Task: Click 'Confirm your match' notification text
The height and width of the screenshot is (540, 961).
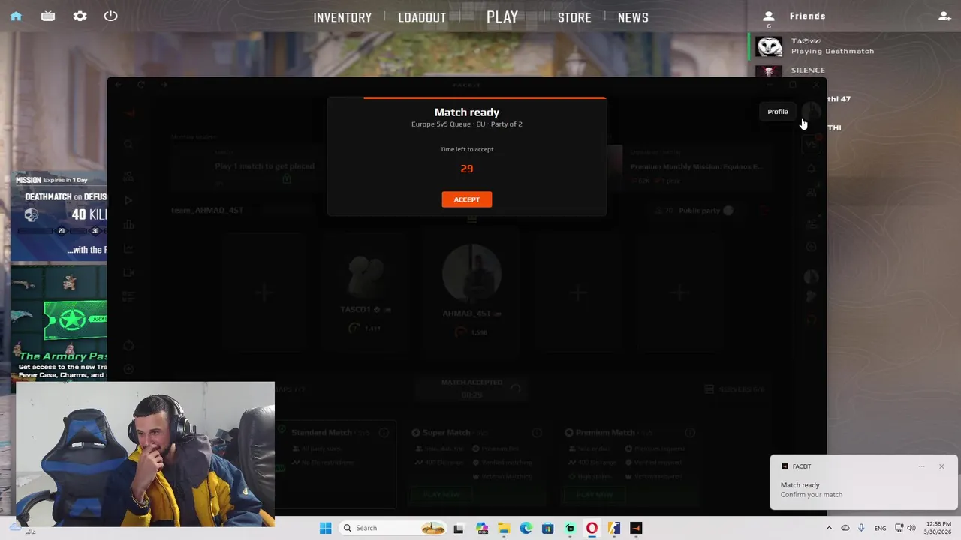Action: pos(811,495)
